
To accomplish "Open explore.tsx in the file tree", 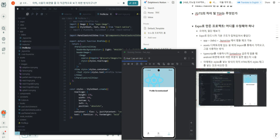I will 27,41.
